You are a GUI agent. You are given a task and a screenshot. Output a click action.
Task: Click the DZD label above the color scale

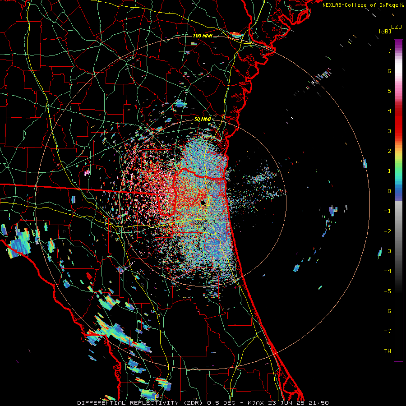397,27
